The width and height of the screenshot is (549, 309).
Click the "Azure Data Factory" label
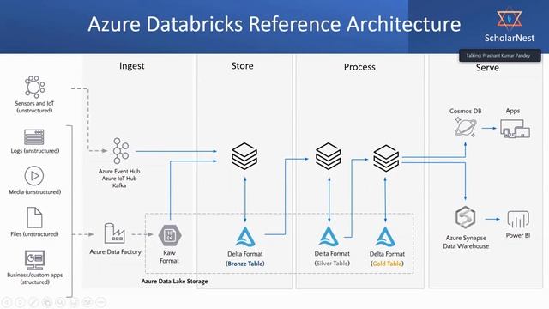point(115,251)
